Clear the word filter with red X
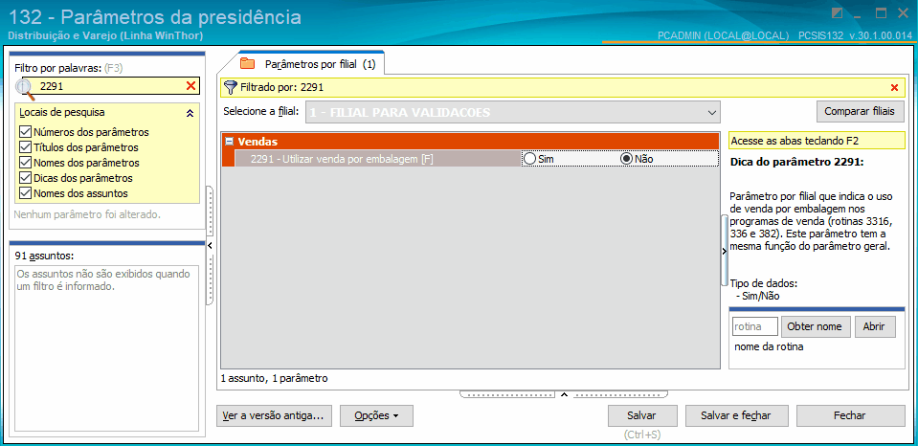918x446 pixels. 190,86
